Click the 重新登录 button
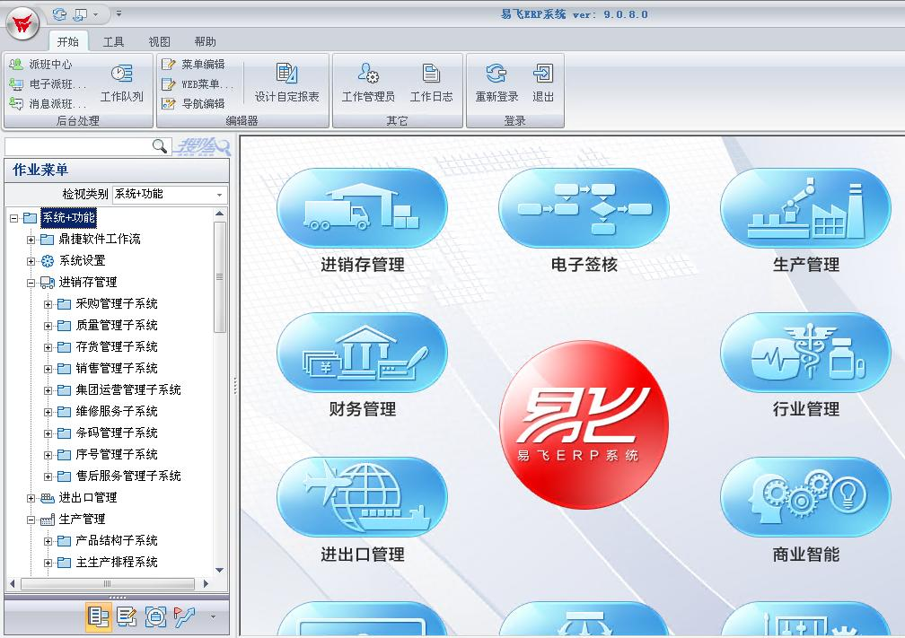Viewport: 905px width, 638px height. point(496,83)
